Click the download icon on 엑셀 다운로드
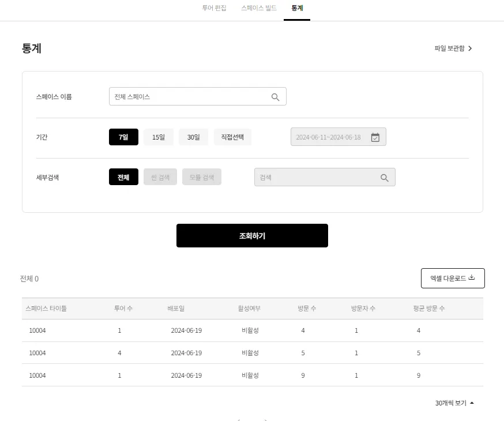This screenshot has height=421, width=504. coord(472,277)
